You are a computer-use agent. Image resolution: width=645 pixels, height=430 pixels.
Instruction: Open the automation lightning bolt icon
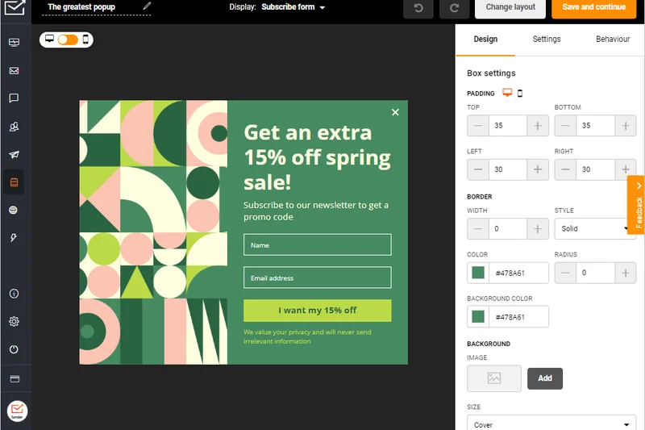pyautogui.click(x=14, y=238)
